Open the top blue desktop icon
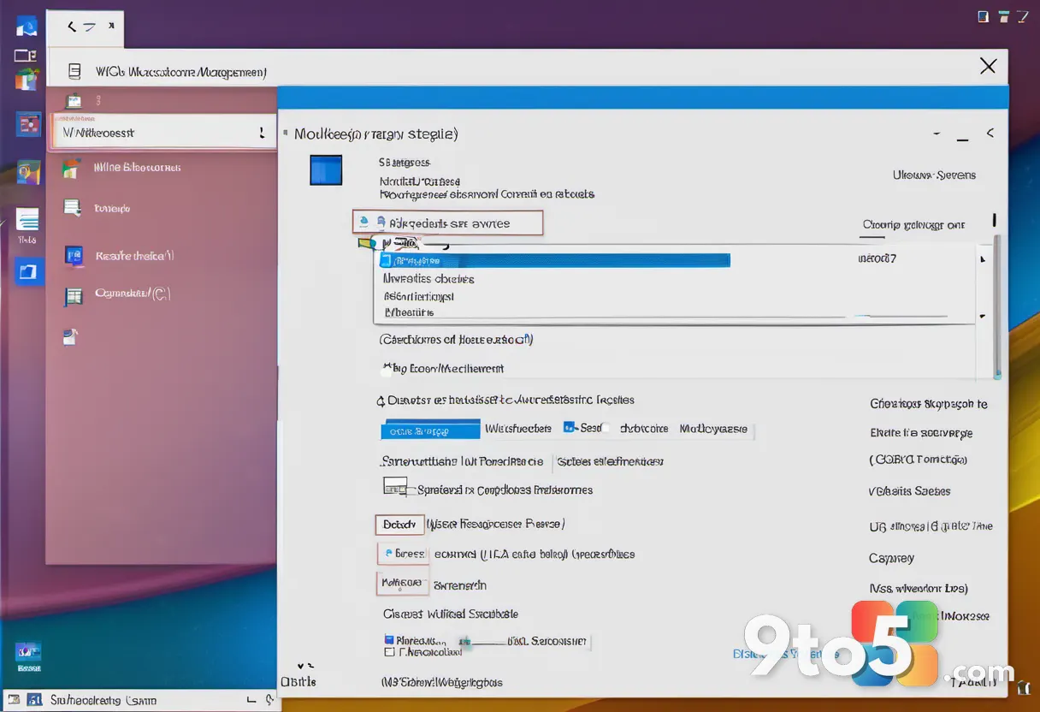The width and height of the screenshot is (1040, 712). 27,27
